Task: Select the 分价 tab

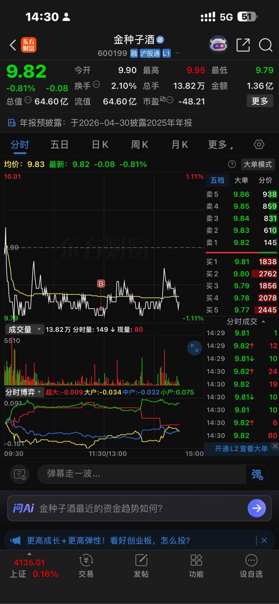Action: pos(266,180)
